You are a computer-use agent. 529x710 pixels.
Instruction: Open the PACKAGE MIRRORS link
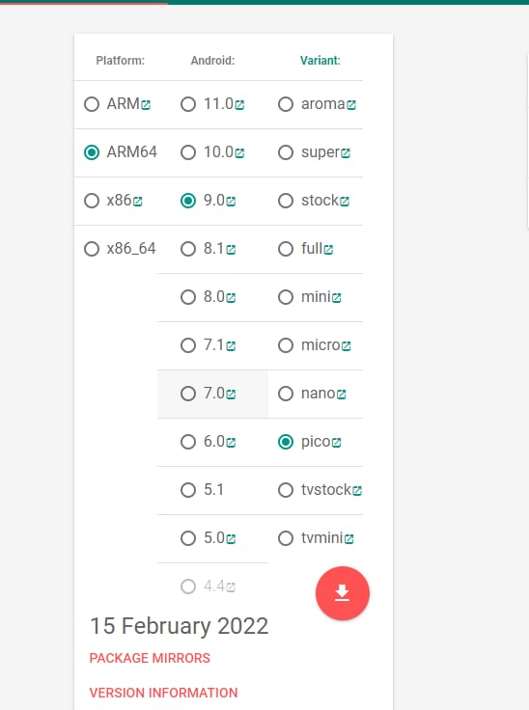tap(150, 658)
